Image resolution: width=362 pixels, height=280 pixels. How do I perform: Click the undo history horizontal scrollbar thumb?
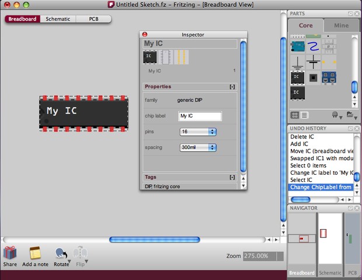click(300, 199)
